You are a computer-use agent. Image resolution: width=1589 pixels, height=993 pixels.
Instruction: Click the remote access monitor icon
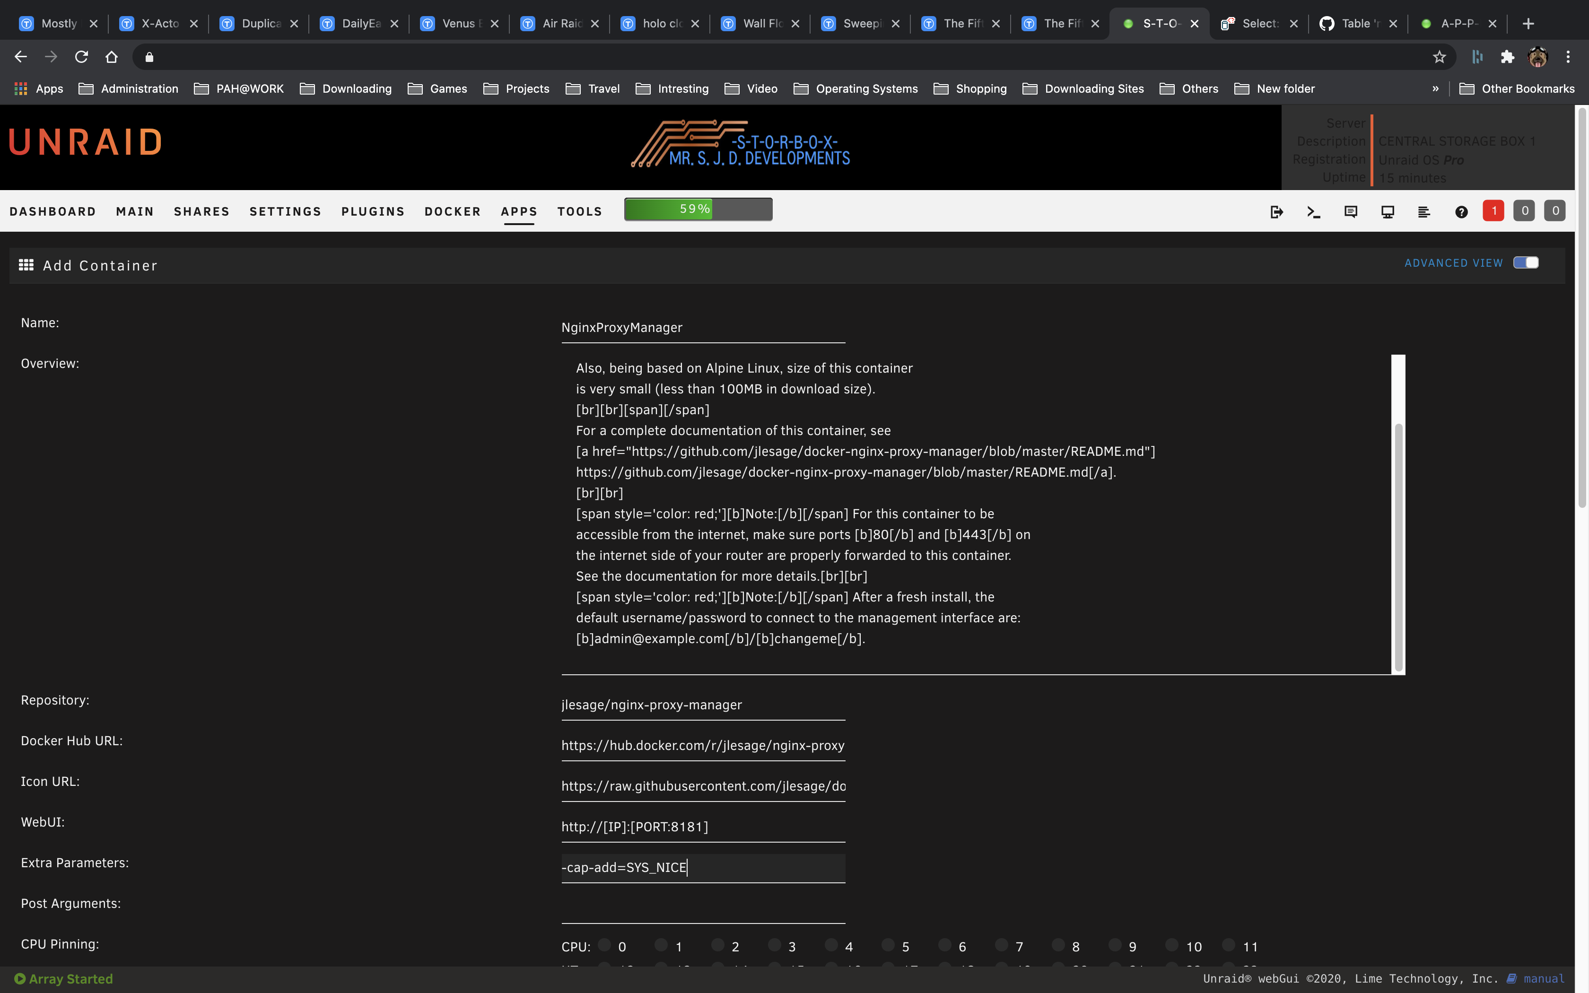click(1388, 211)
